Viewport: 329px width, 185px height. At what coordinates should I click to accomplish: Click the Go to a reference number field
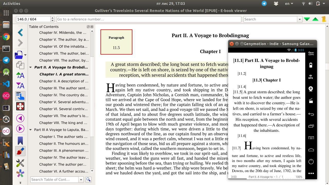(x=149, y=19)
